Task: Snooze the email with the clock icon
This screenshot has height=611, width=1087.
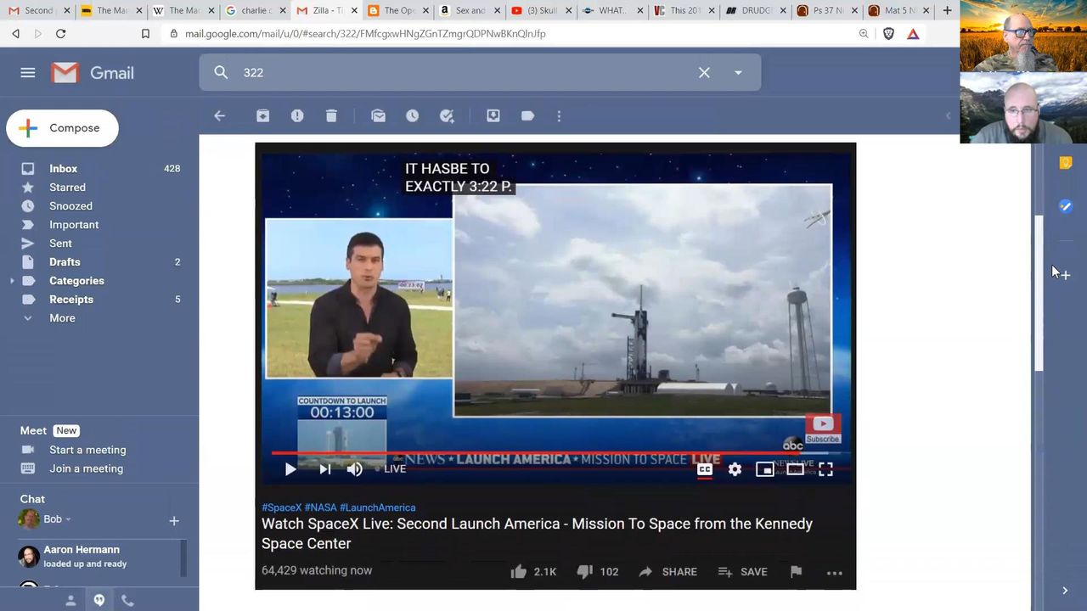Action: pos(413,116)
